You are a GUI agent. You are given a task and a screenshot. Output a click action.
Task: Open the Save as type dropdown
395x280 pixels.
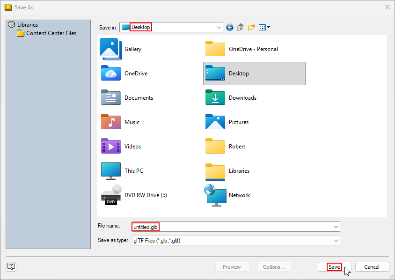(336, 240)
